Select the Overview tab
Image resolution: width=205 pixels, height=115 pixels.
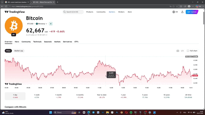pyautogui.click(x=9, y=42)
